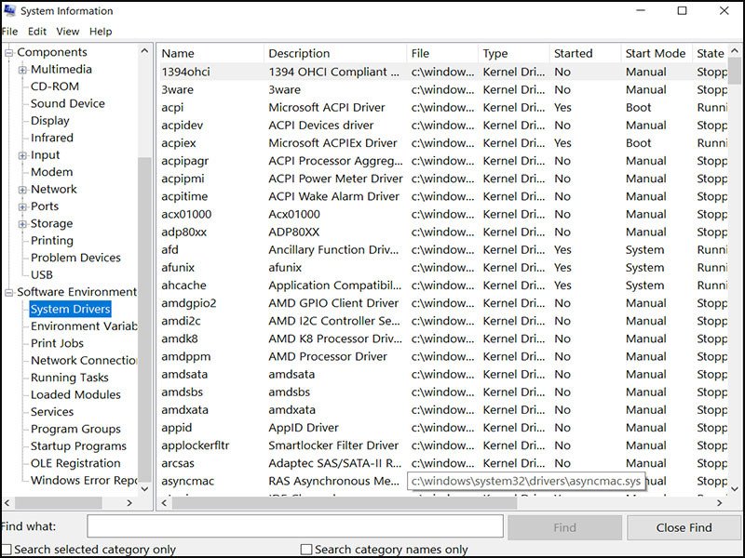745x558 pixels.
Task: Enable Search selected category only
Action: point(7,550)
